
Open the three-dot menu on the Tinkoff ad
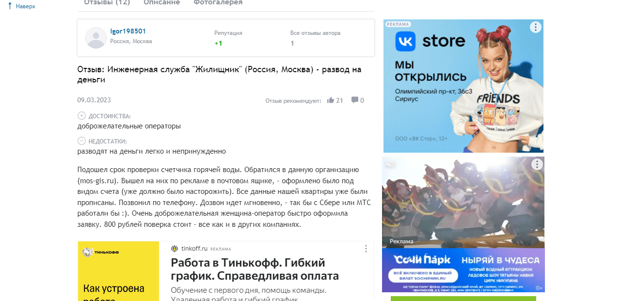(x=366, y=248)
